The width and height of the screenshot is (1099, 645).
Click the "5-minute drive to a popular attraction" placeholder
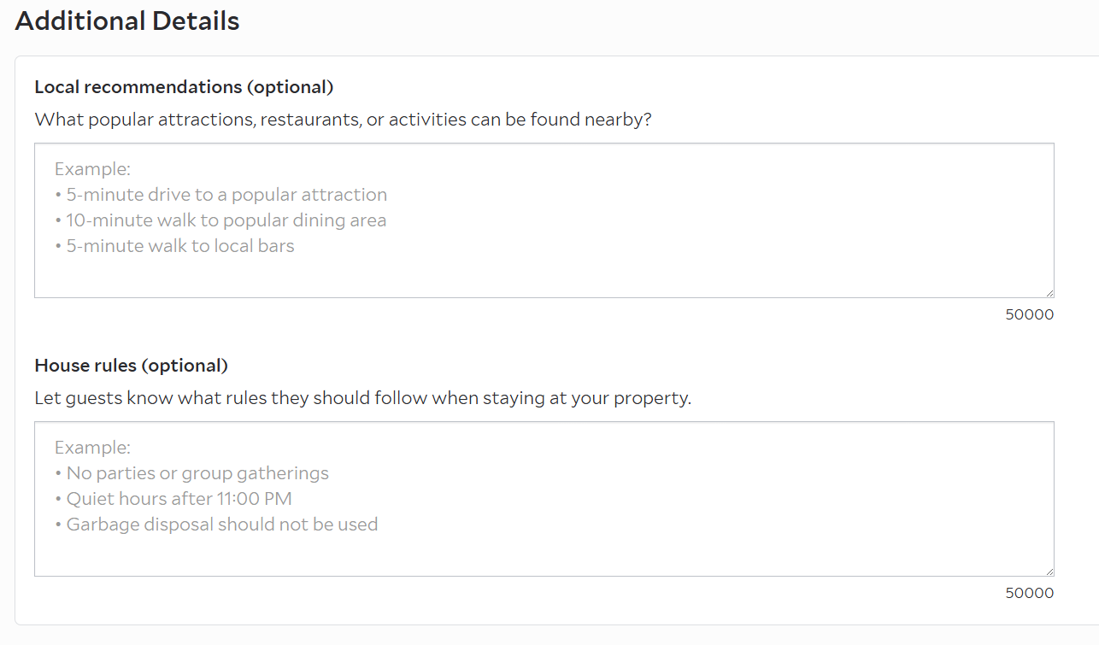pyautogui.click(x=226, y=195)
